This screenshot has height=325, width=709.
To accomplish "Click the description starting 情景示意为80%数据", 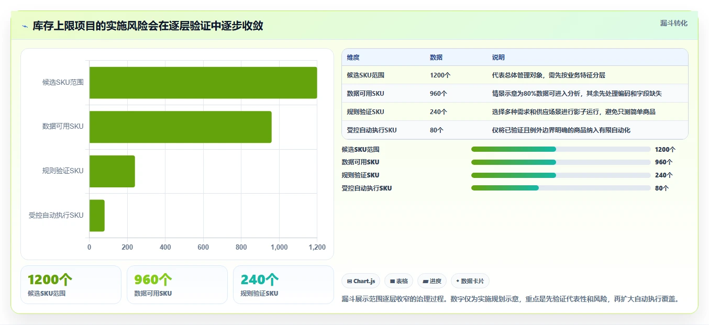I will tap(577, 94).
